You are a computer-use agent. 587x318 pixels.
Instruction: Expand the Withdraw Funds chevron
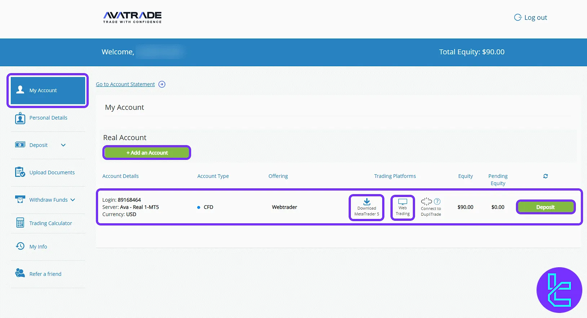pyautogui.click(x=72, y=200)
